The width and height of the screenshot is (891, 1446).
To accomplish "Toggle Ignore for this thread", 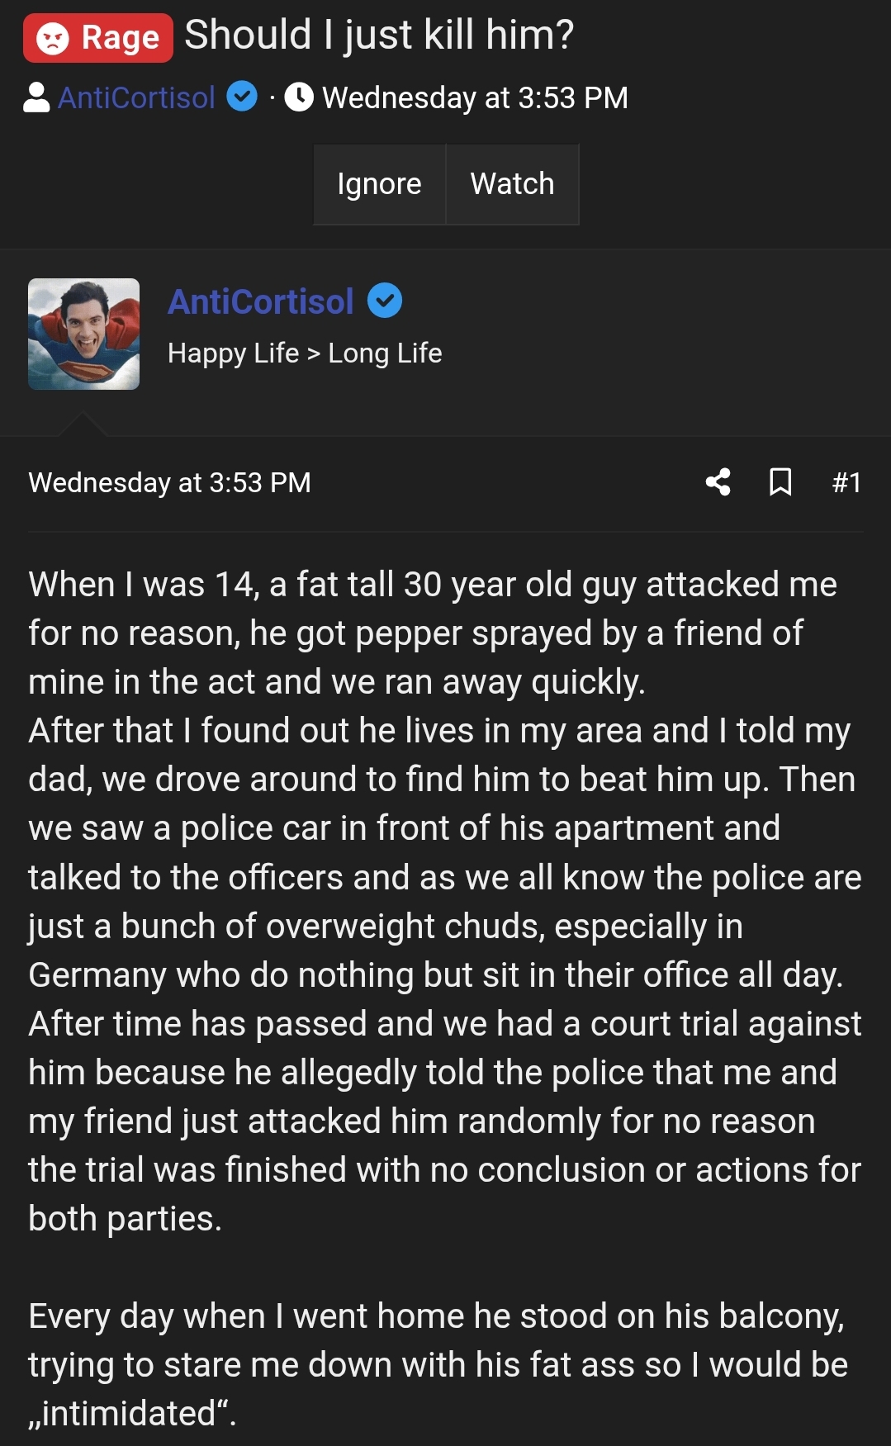I will (379, 184).
